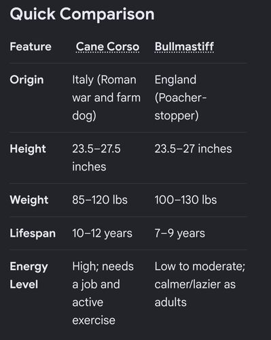Click the 10–12 years lifespan value

click(102, 233)
